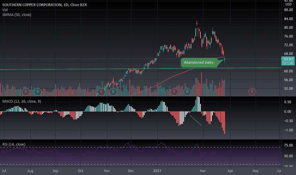
Task: Select the 'Abandoned baby.' callout annotation
Action: point(199,63)
